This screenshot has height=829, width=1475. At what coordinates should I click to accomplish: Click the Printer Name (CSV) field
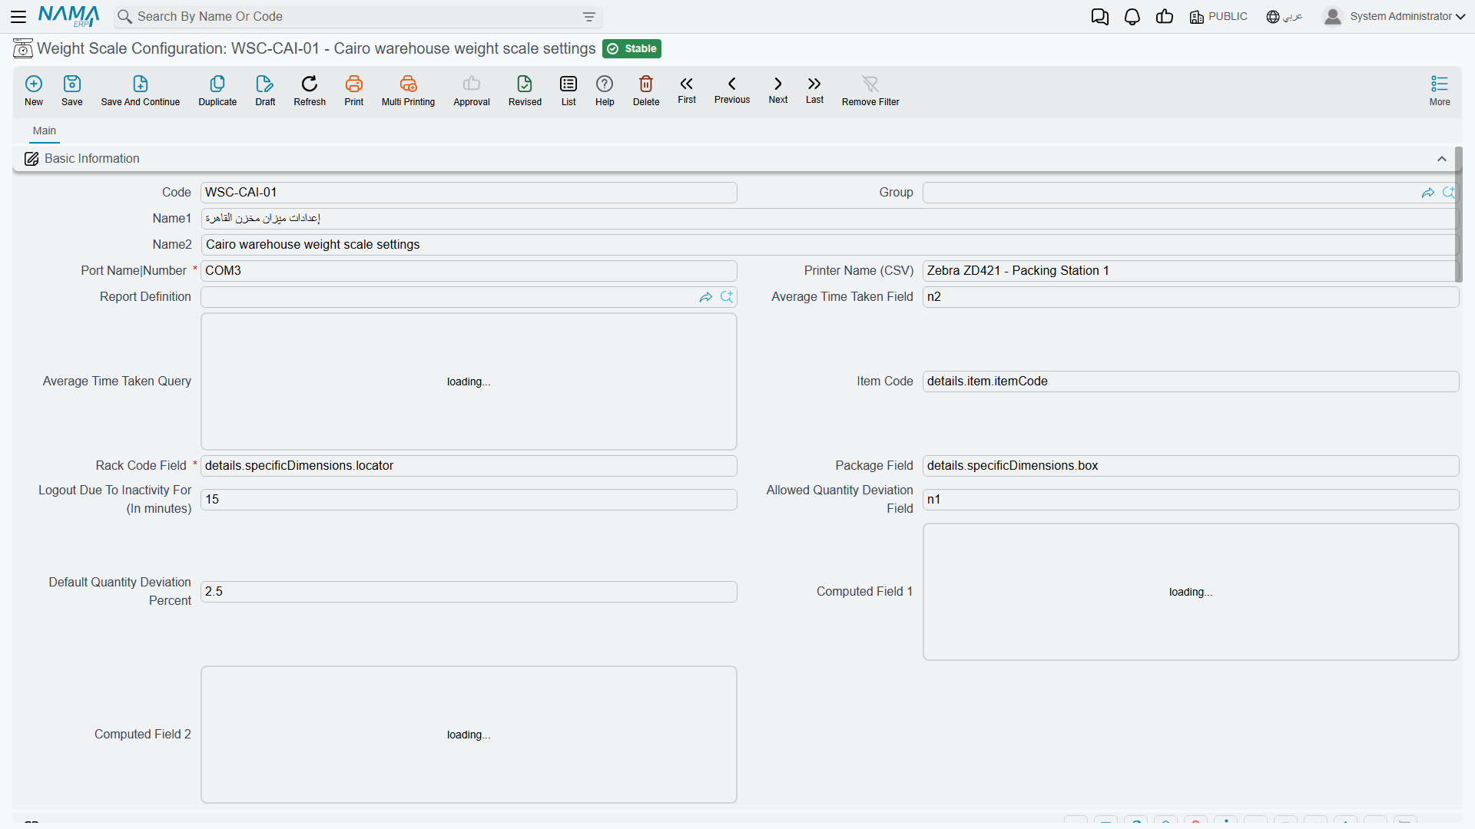1189,271
